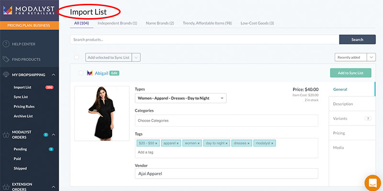Click the Vendor field with Ajai Apparel
383x191 pixels.
(x=226, y=173)
